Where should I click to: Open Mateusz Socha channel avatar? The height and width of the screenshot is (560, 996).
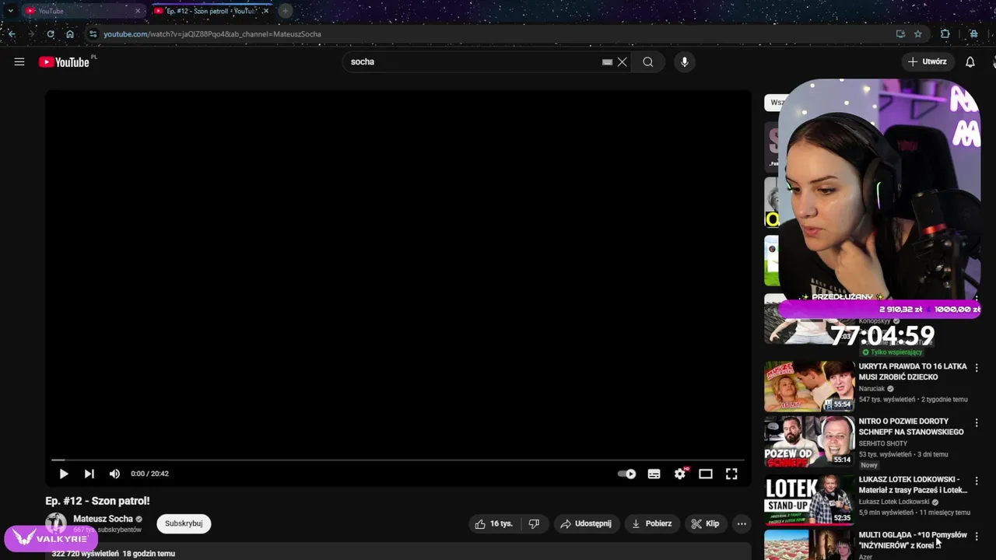(x=56, y=523)
